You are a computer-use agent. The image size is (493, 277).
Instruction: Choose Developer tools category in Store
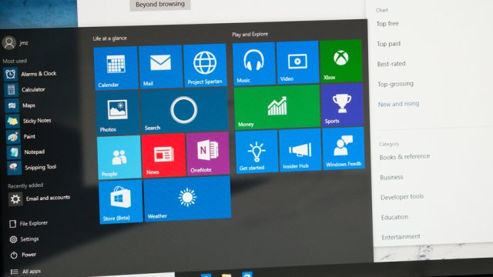coord(402,197)
